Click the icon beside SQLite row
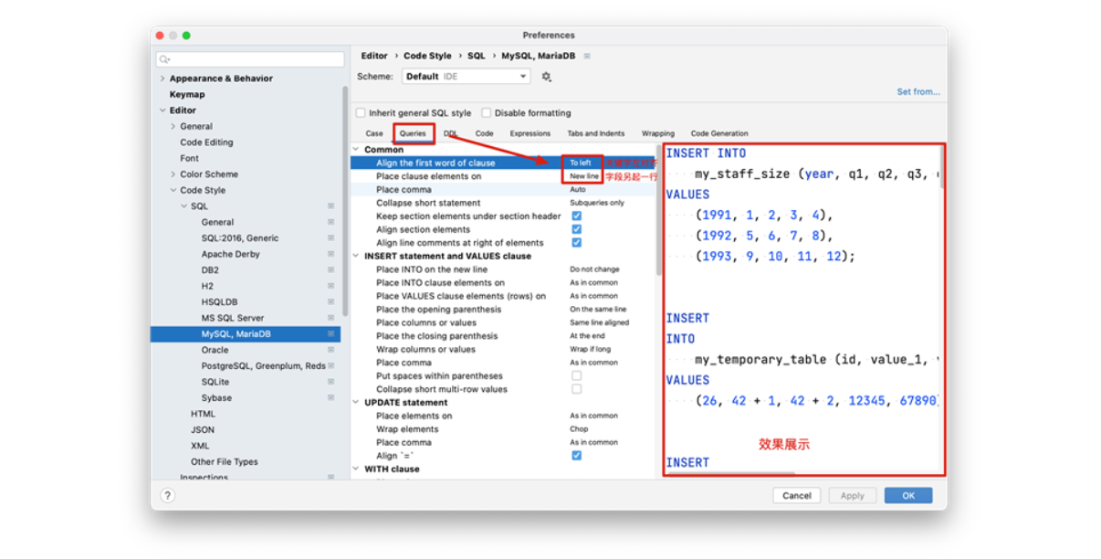 coord(330,382)
